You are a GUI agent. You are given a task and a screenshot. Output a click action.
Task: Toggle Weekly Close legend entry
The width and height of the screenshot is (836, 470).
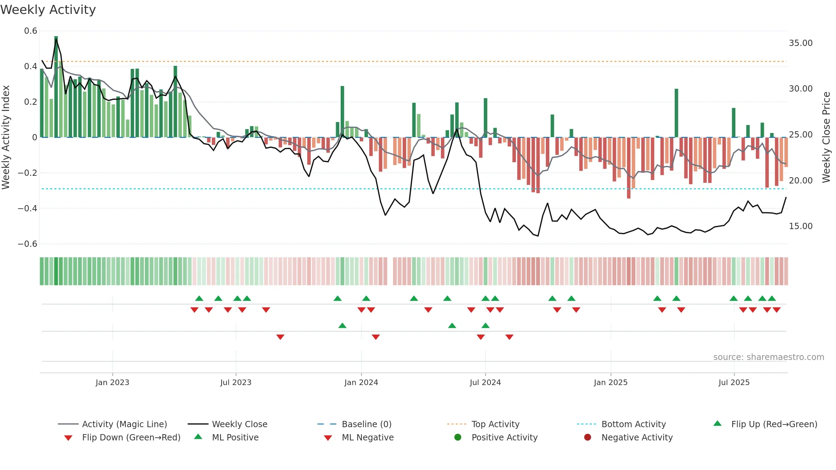click(x=227, y=424)
